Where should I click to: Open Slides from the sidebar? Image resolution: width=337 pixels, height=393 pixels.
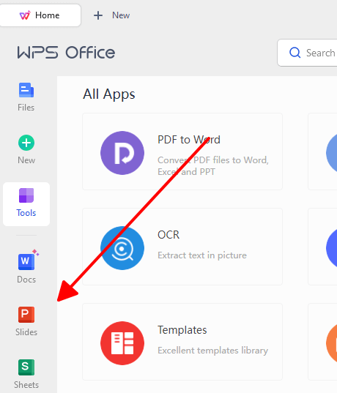point(26,321)
